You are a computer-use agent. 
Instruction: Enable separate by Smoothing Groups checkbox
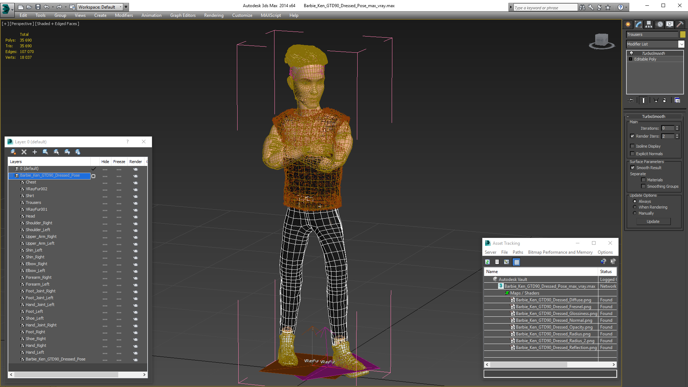pos(643,186)
